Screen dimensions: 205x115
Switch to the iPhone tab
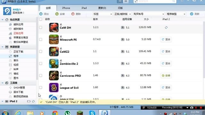coord(66,8)
